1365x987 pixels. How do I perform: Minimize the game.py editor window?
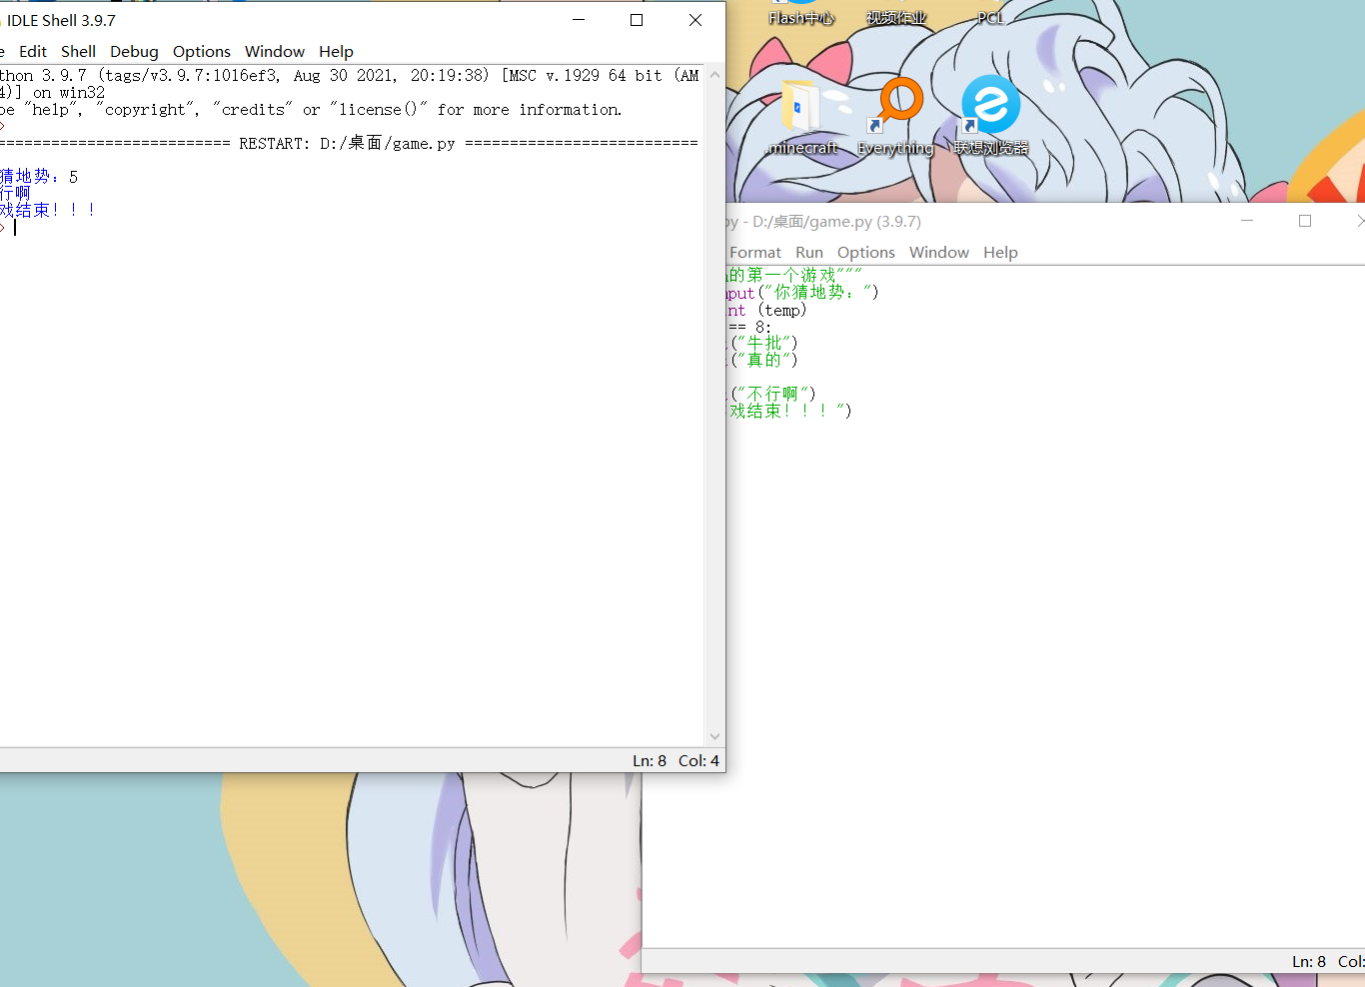(1247, 221)
